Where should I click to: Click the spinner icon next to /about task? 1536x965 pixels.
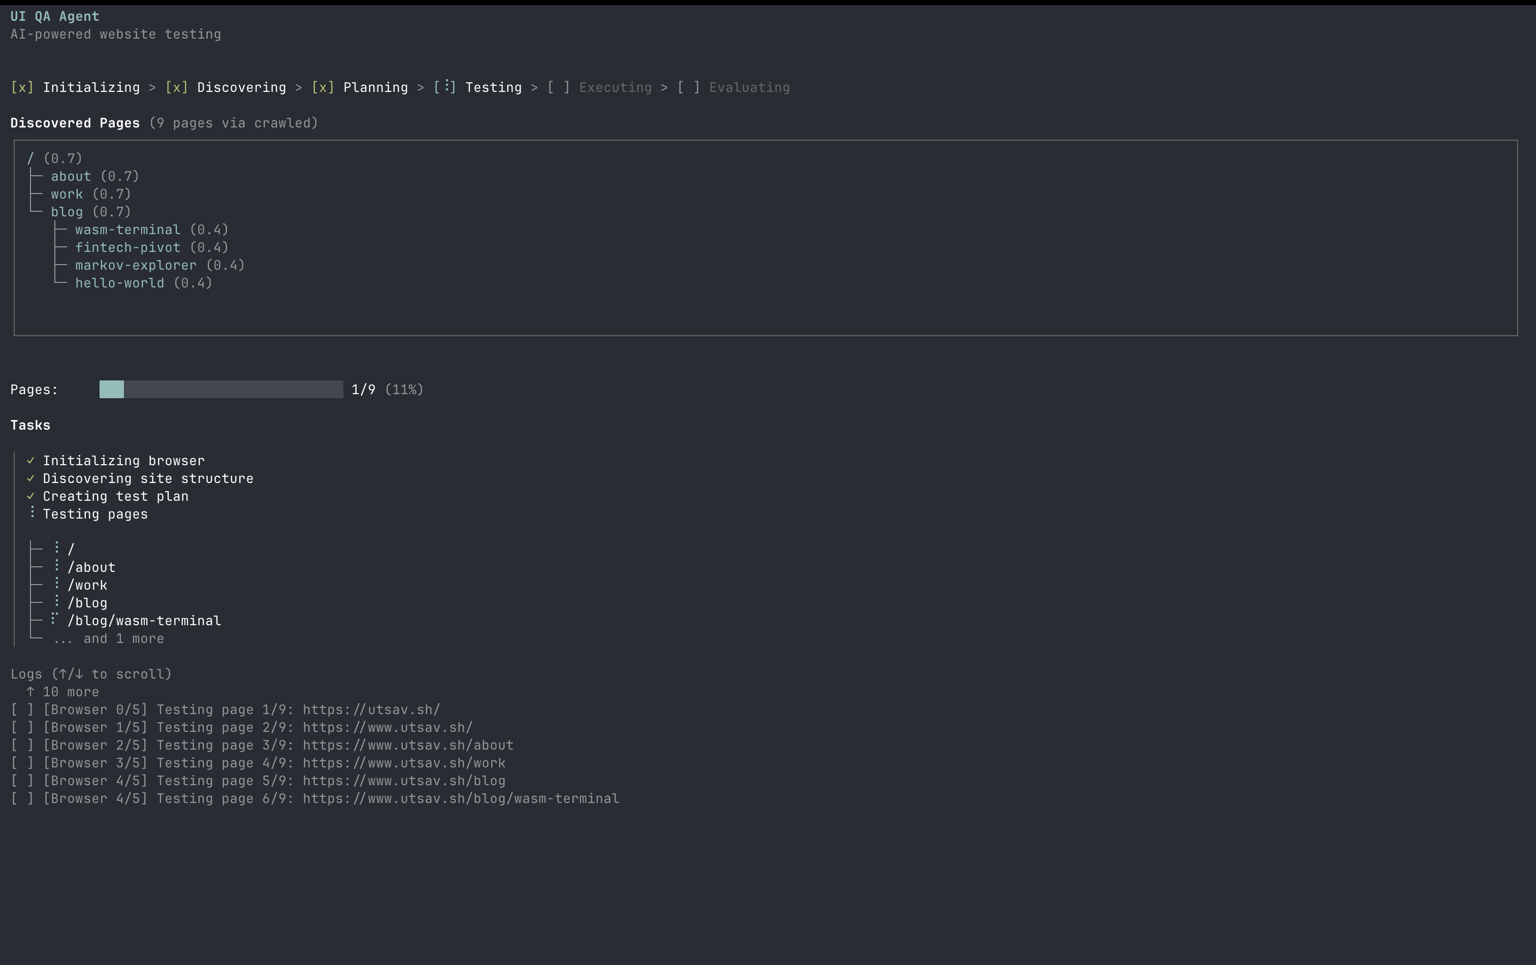[x=56, y=566]
